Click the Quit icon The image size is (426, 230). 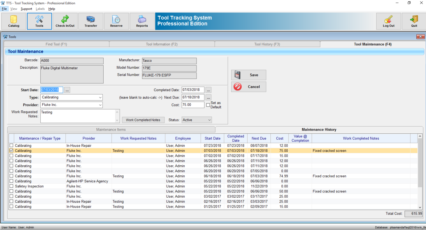(x=414, y=21)
